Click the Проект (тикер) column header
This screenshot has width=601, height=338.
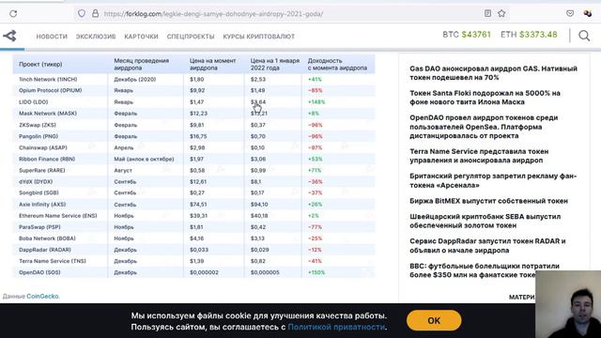[40, 65]
